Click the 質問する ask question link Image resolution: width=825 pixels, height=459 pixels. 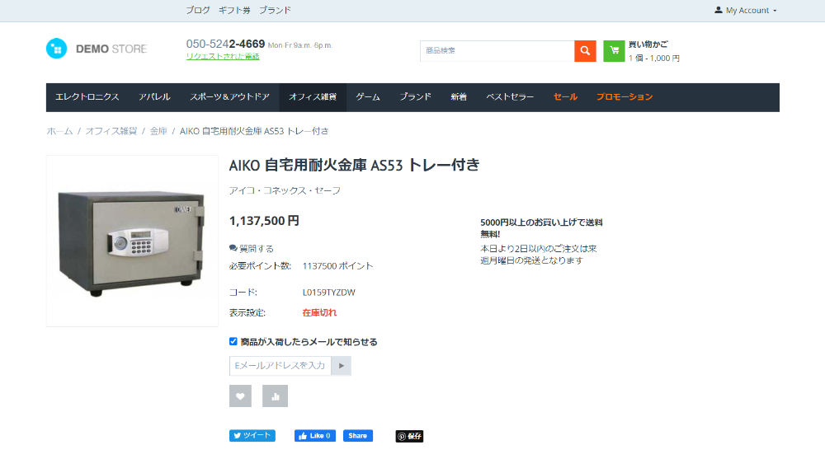pyautogui.click(x=252, y=249)
